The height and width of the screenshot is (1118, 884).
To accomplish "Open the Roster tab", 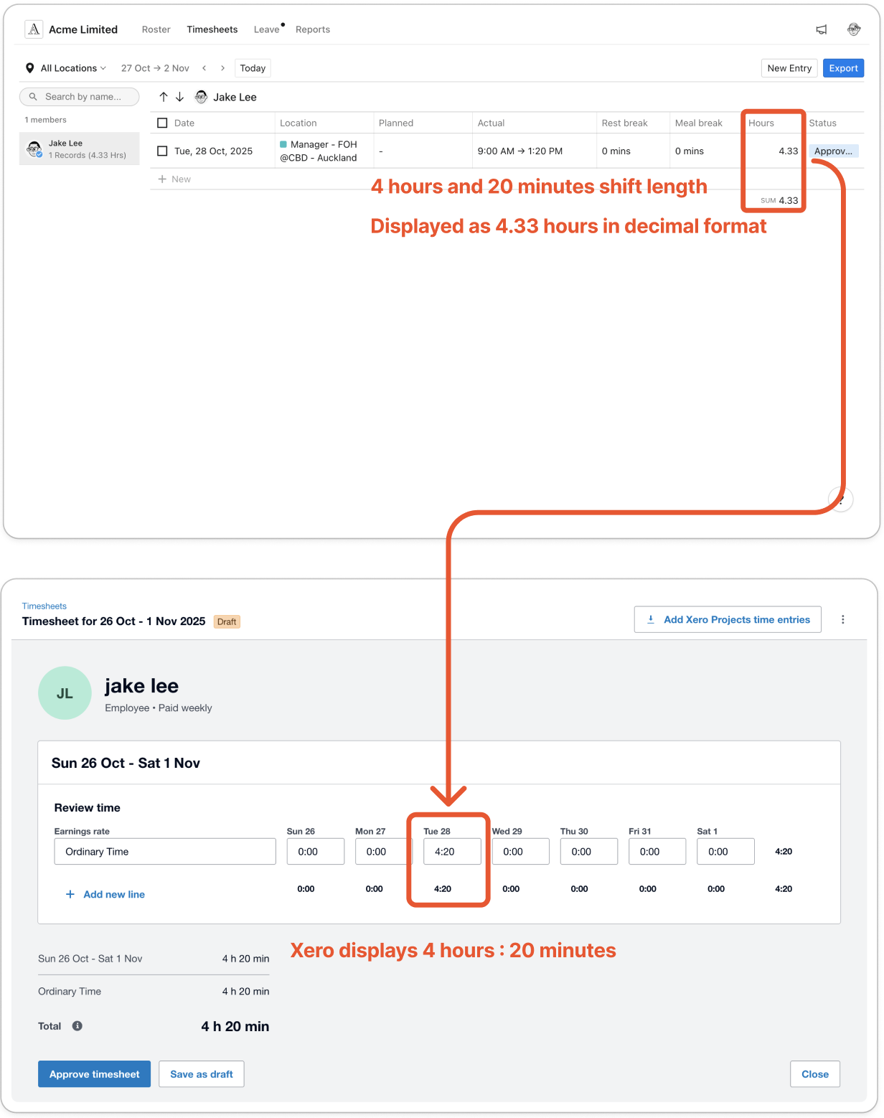I will click(x=156, y=29).
